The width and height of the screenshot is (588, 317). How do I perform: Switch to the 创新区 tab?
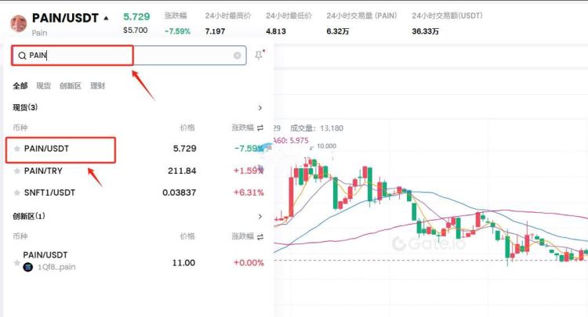click(x=71, y=85)
